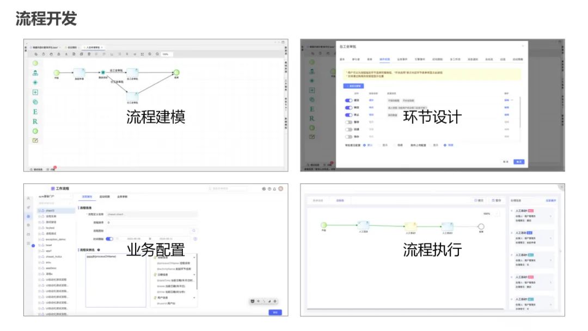Select the 显示 radio for 附件上传配置
The height and width of the screenshot is (331, 588).
(430, 145)
